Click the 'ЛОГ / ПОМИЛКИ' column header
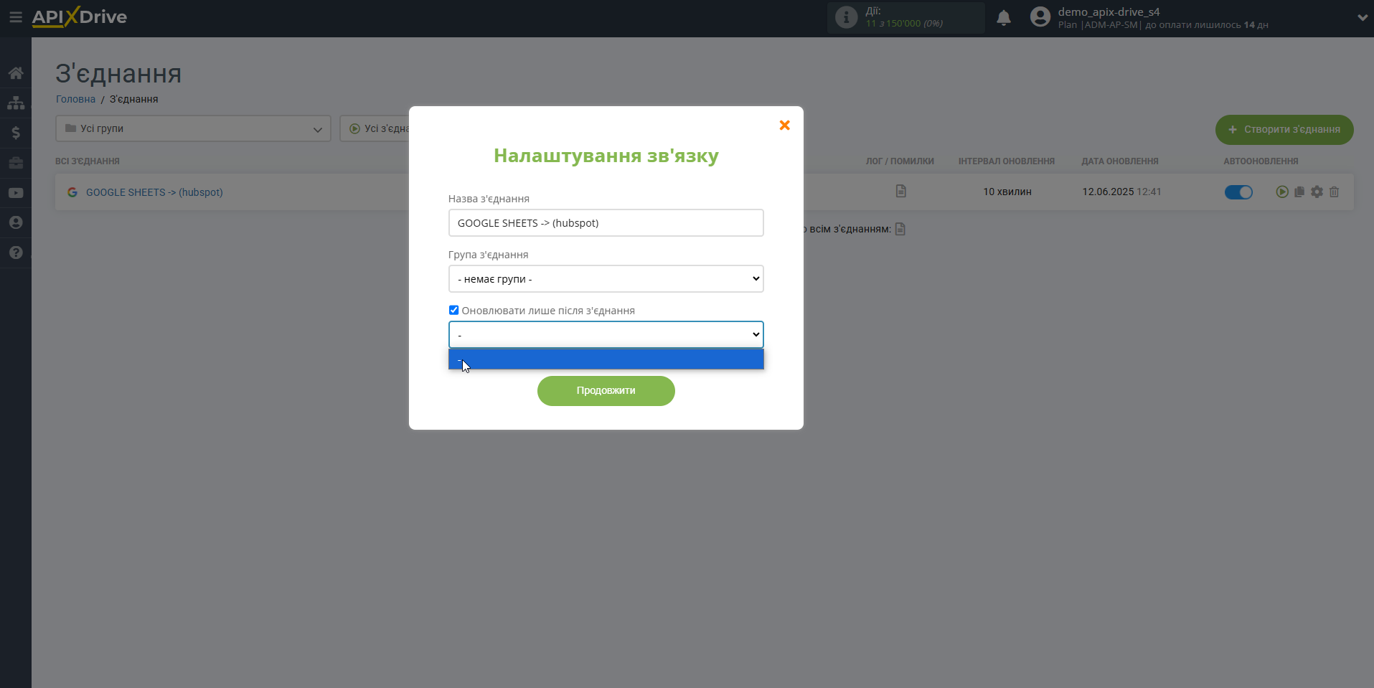Viewport: 1374px width, 688px height. point(900,161)
